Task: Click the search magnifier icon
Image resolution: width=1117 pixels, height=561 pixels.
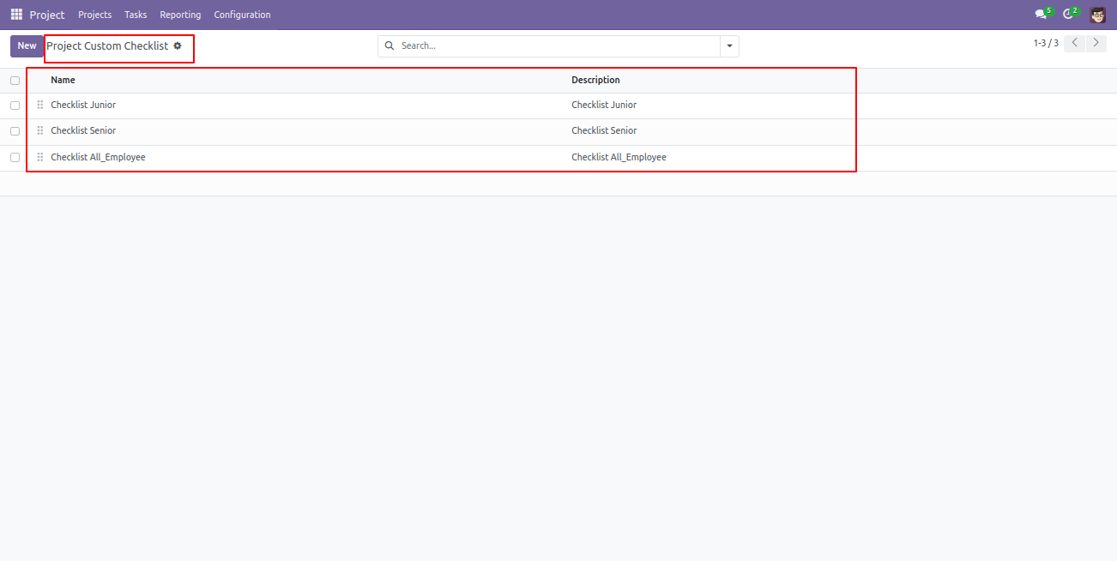Action: (389, 45)
